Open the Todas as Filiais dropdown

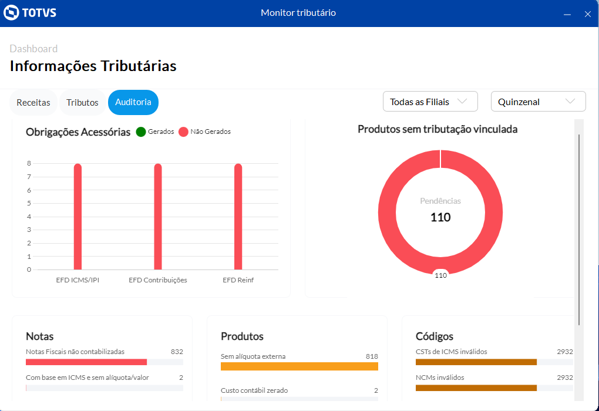coord(430,102)
